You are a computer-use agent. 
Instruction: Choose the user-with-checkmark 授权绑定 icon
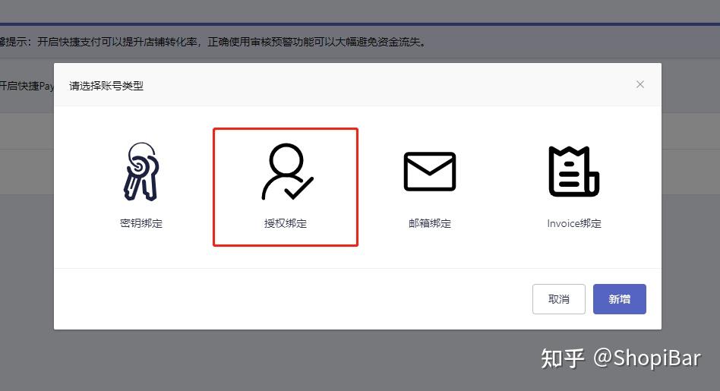[x=287, y=172]
